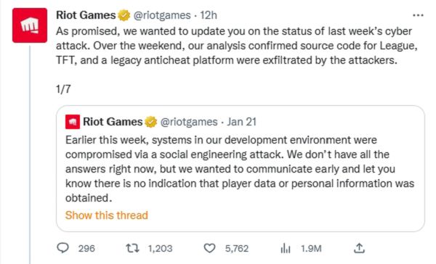The height and width of the screenshot is (264, 436).
Task: Click the @riotgames handle in quoted tweet
Action: [189, 122]
